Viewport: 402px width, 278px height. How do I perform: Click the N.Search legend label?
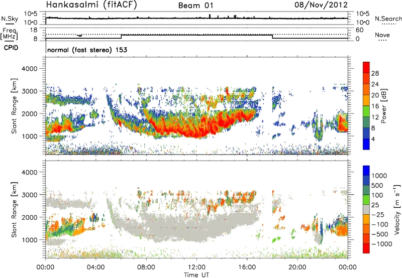[x=388, y=19]
